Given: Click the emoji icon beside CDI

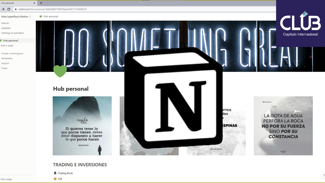Looking at the screenshot, I should click(55, 179).
